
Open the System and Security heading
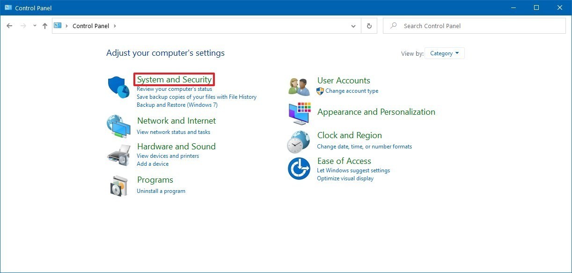174,80
